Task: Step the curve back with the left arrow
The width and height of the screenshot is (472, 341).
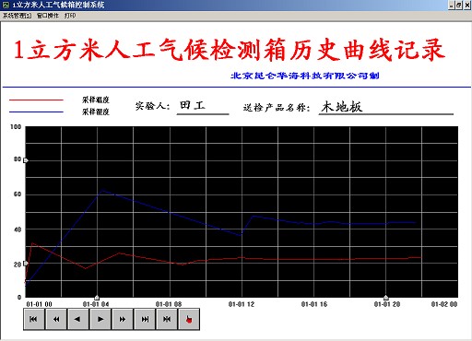Action: point(78,320)
